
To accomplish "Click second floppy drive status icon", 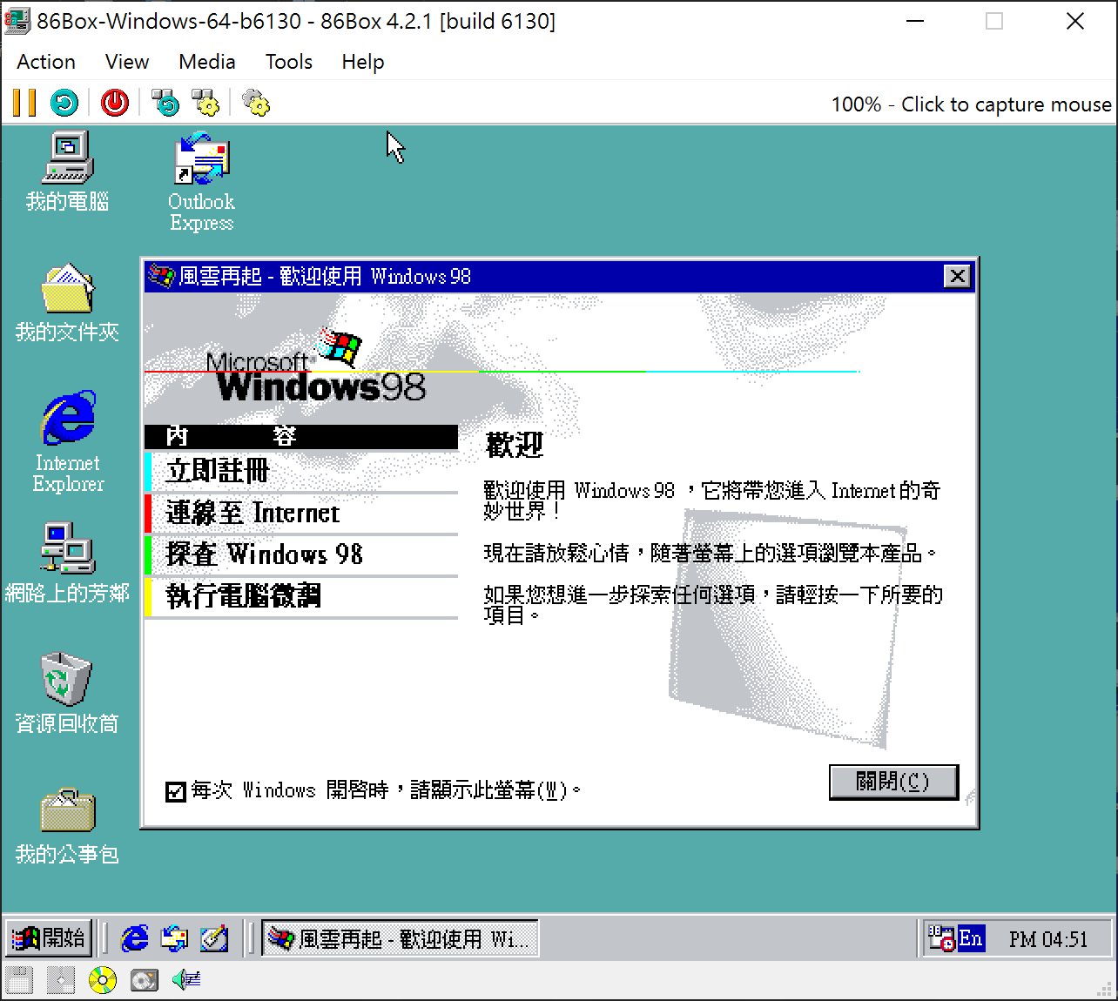I will [61, 980].
